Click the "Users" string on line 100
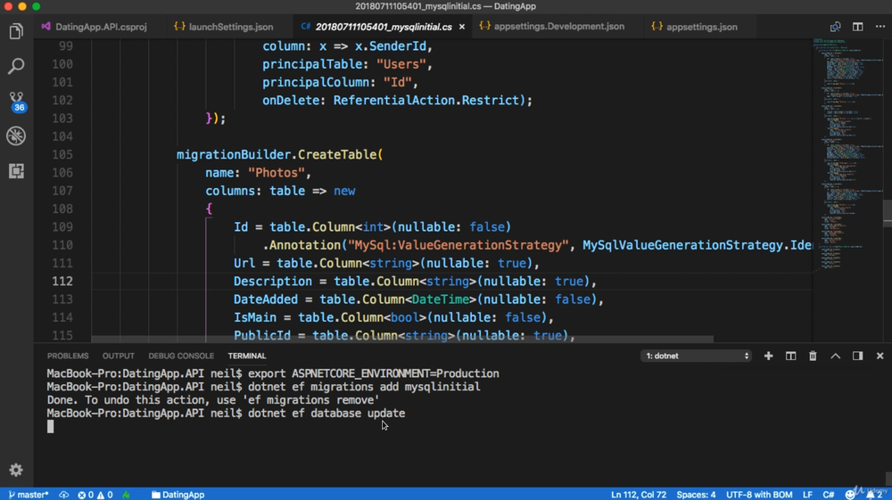Viewport: 892px width, 500px height. (x=401, y=64)
